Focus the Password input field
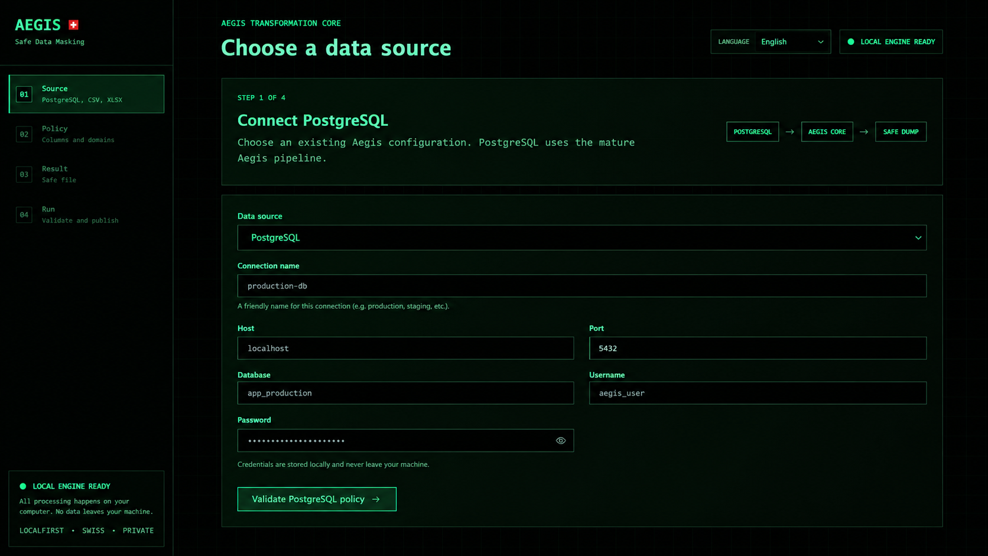Image resolution: width=988 pixels, height=556 pixels. click(405, 441)
